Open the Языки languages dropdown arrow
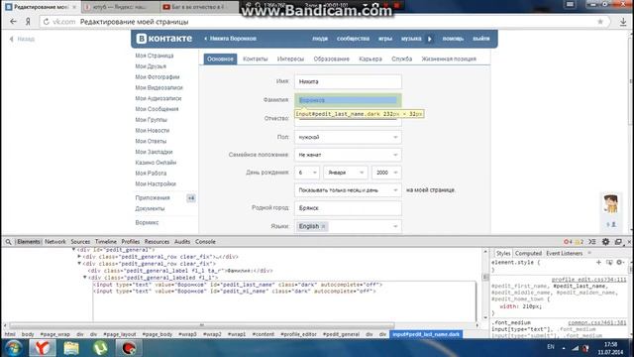Image resolution: width=634 pixels, height=357 pixels. click(x=395, y=226)
